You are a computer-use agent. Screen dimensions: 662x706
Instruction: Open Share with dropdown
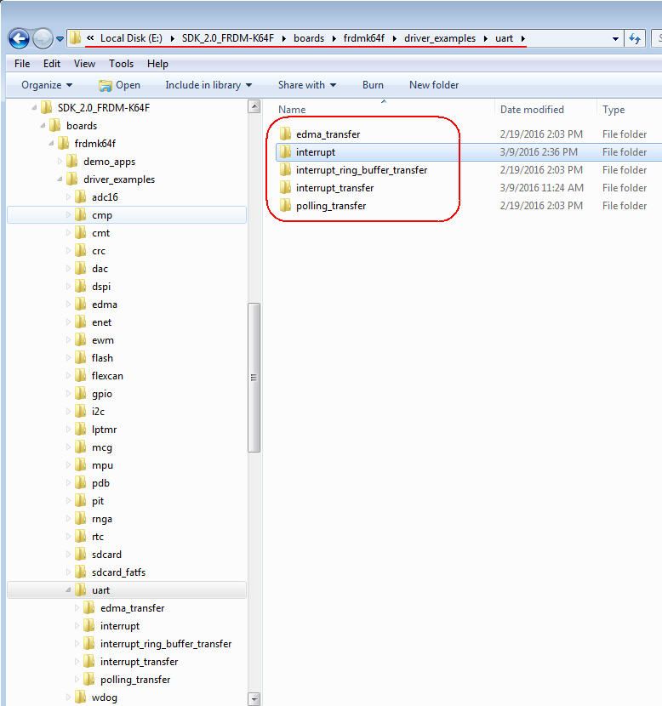307,85
